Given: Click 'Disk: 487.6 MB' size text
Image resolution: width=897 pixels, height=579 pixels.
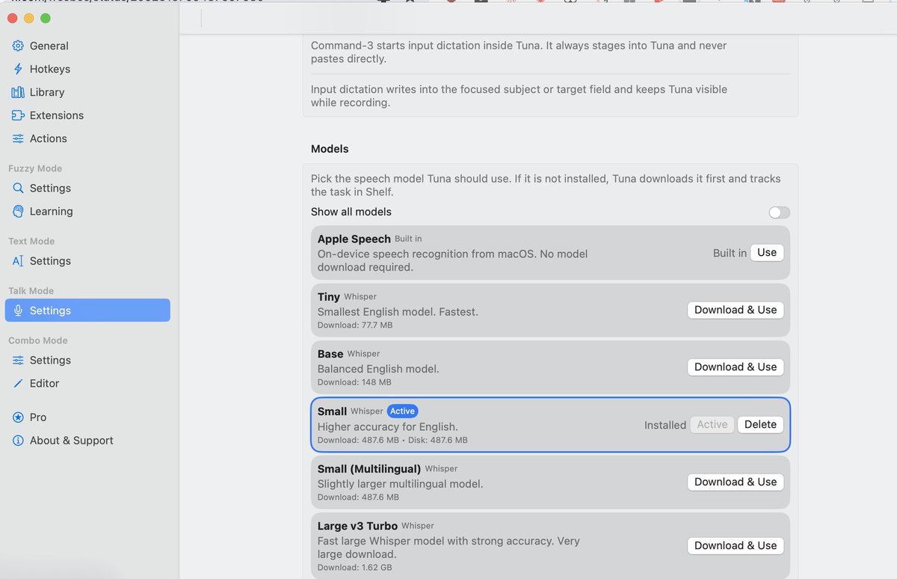Looking at the screenshot, I should point(437,440).
